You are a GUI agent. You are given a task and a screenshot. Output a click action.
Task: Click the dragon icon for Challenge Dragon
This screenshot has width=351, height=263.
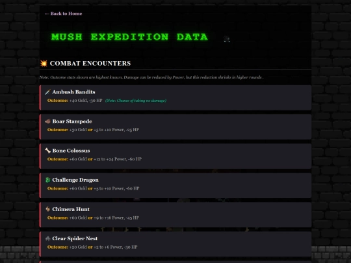47,180
